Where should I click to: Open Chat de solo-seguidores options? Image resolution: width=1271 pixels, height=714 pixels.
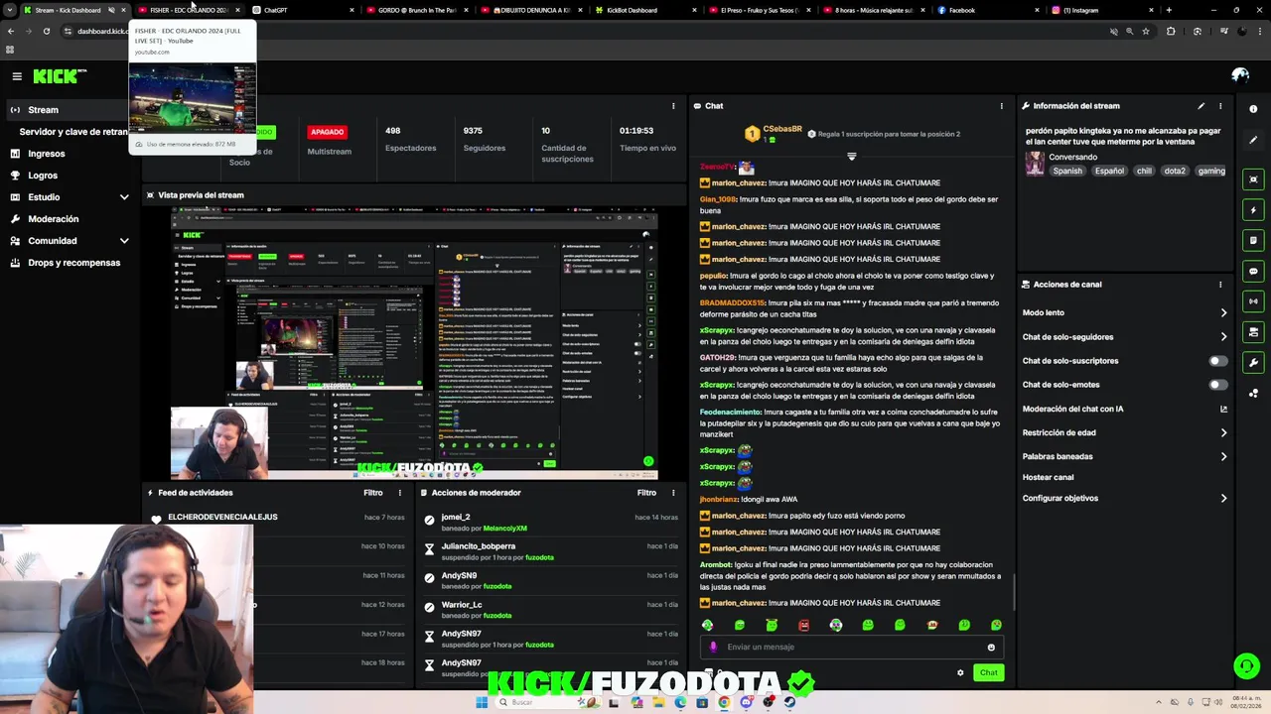pyautogui.click(x=1125, y=337)
